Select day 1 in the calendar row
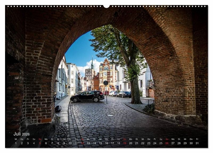 click(x=16, y=143)
